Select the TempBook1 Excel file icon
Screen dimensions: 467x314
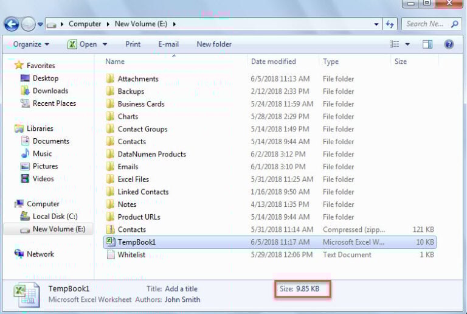[111, 242]
